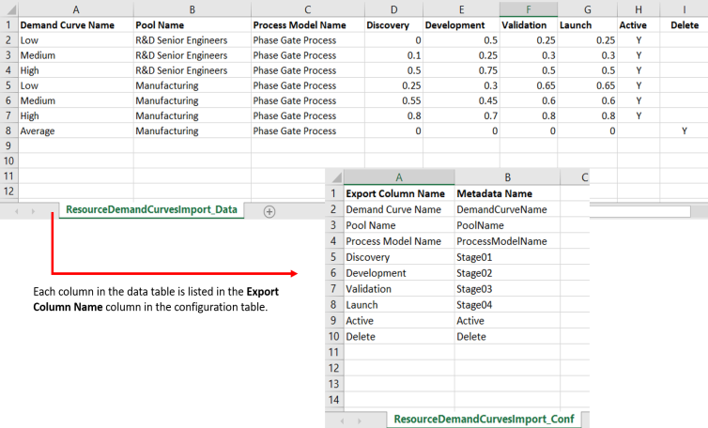Select Discovery value 0.1 in row 3
Viewport: 708px width, 428px height.
tap(393, 55)
